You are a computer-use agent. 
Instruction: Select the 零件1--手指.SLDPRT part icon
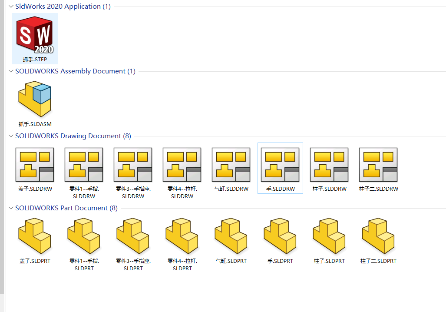tap(84, 236)
